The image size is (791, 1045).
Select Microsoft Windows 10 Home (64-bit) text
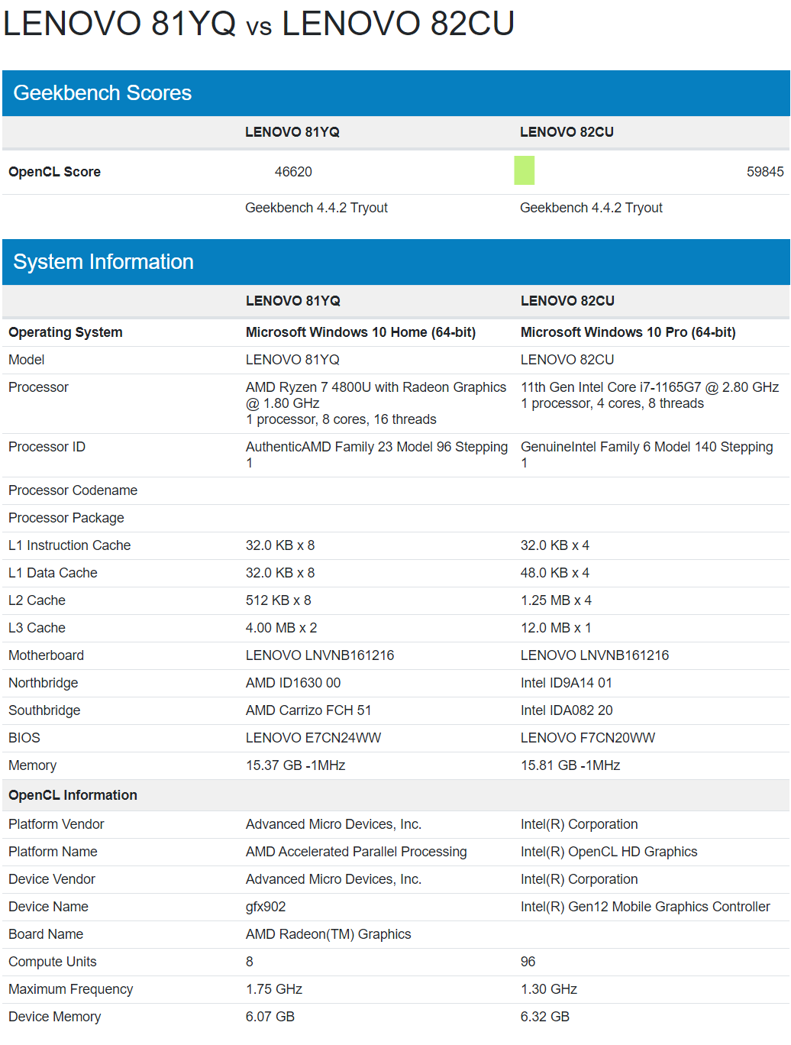[360, 332]
